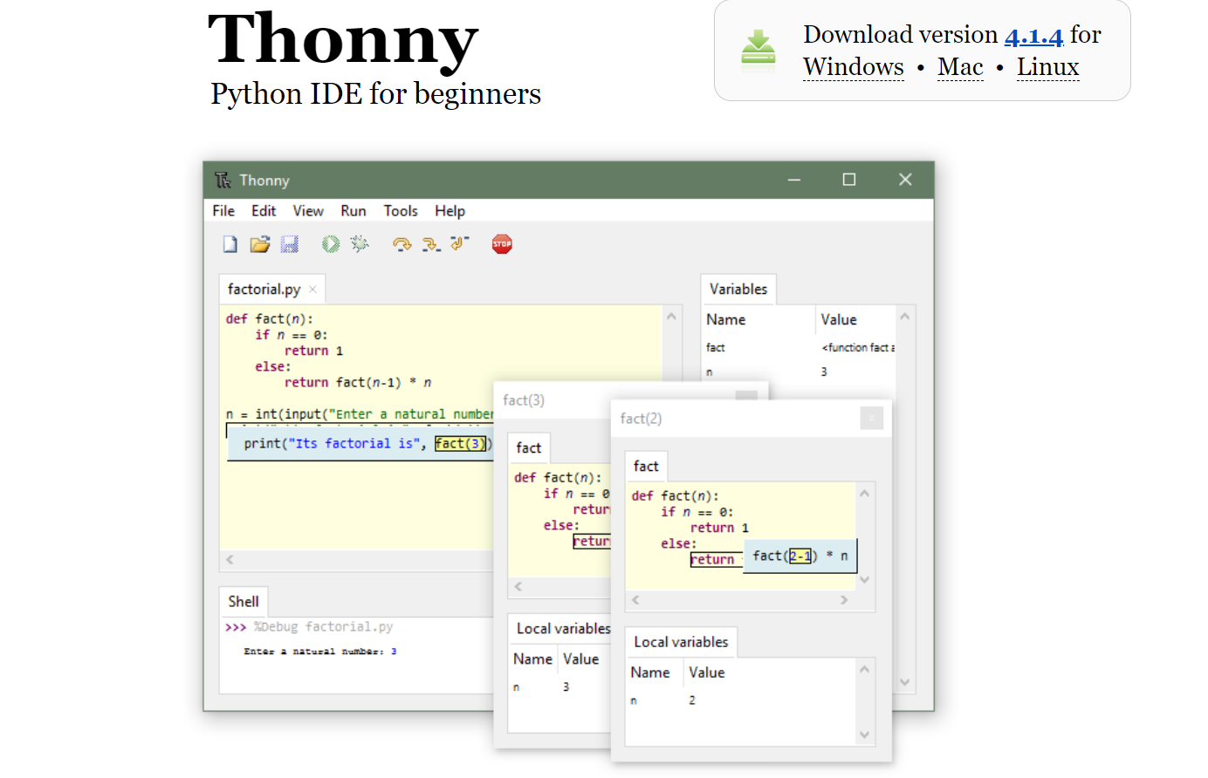Viewport: 1208px width, 778px height.
Task: Open the Windows download link
Action: [854, 67]
